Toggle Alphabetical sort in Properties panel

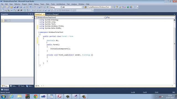coord(6,21)
